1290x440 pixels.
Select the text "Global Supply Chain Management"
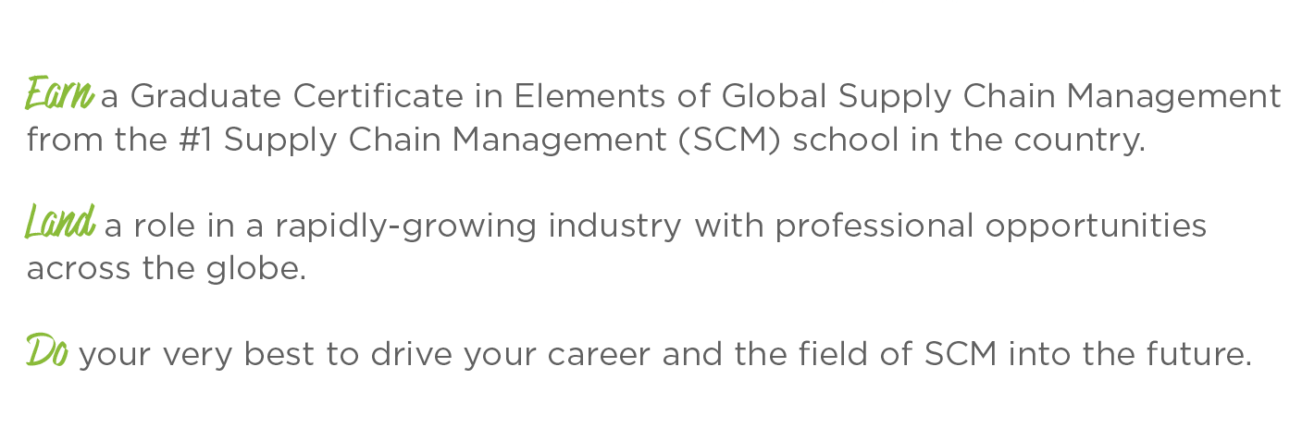coord(1001,95)
